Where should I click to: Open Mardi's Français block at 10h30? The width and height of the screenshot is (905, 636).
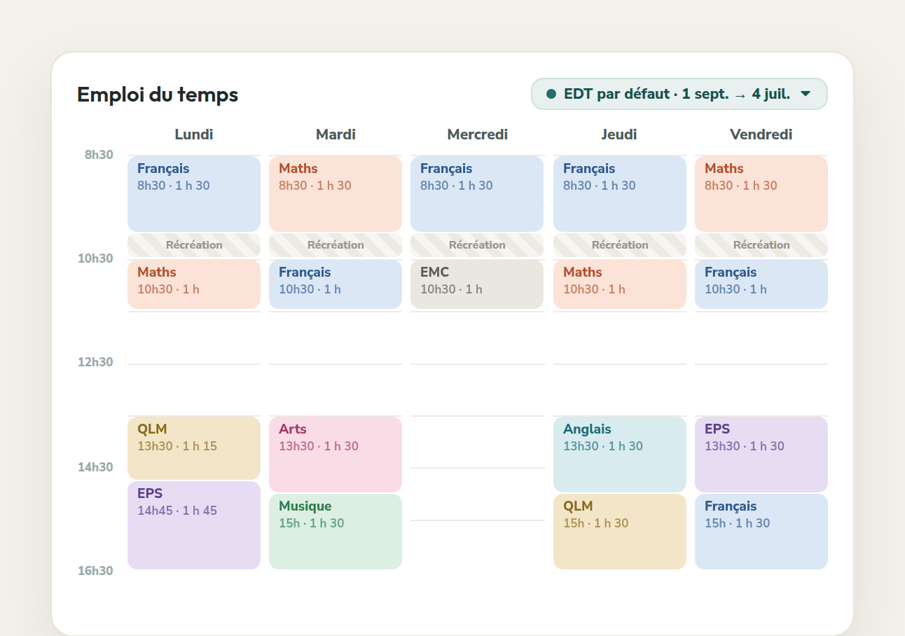point(336,284)
